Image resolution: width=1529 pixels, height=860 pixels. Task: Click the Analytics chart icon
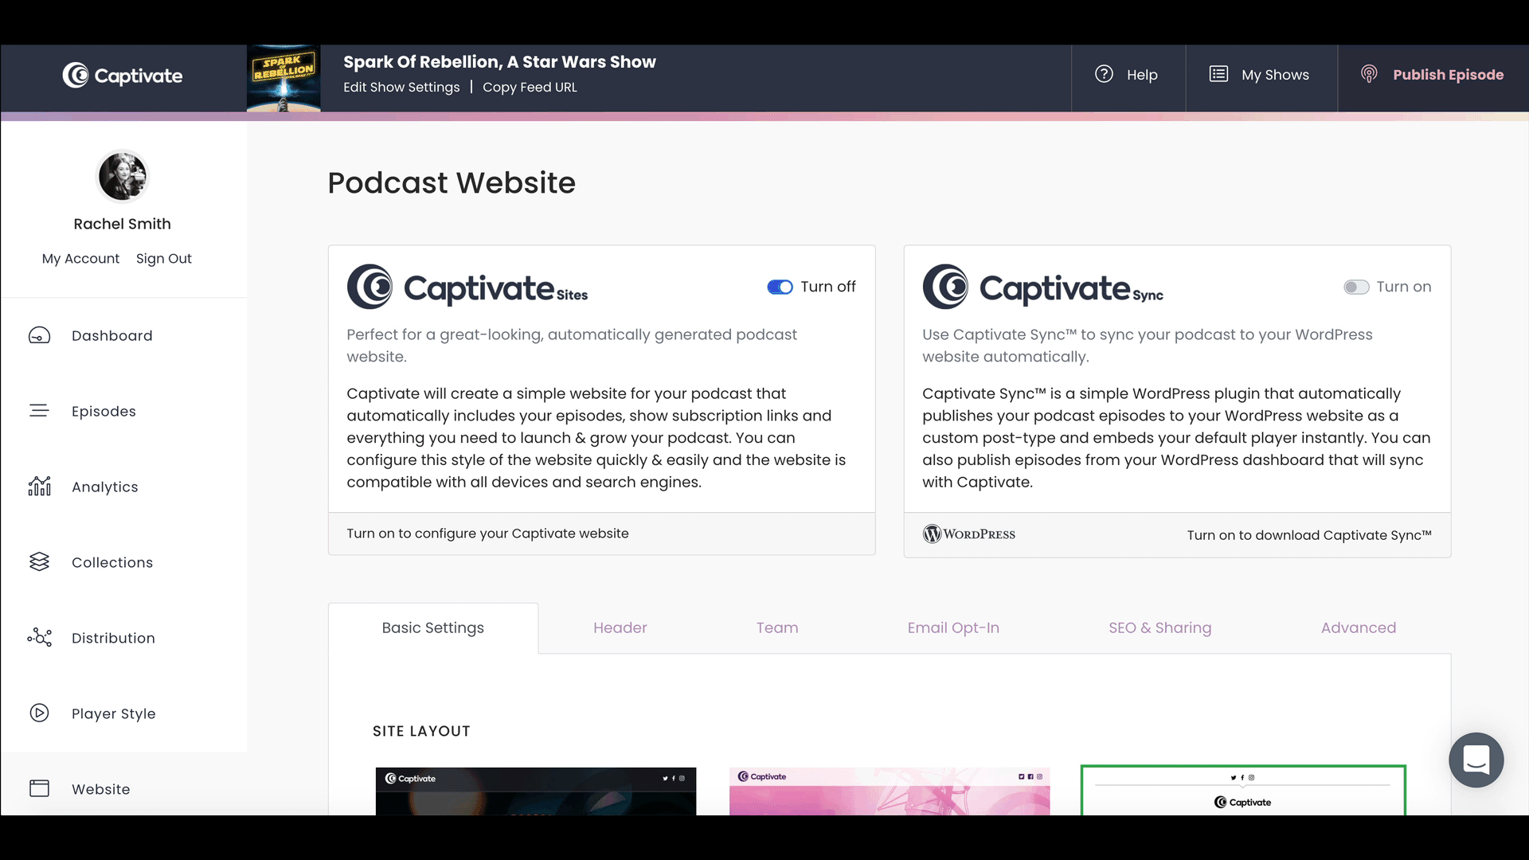coord(39,486)
